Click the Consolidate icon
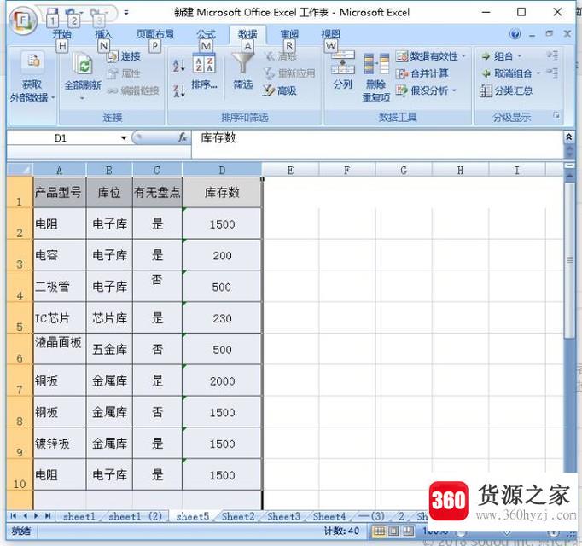 coord(402,73)
